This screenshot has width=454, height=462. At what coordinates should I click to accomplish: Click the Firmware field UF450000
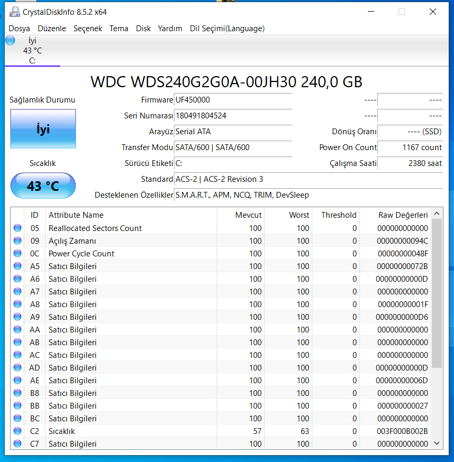pyautogui.click(x=233, y=100)
